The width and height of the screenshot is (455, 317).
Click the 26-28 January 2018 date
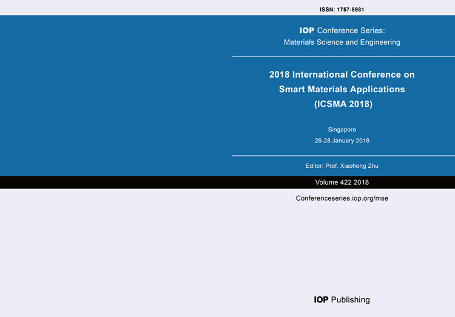pyautogui.click(x=342, y=141)
